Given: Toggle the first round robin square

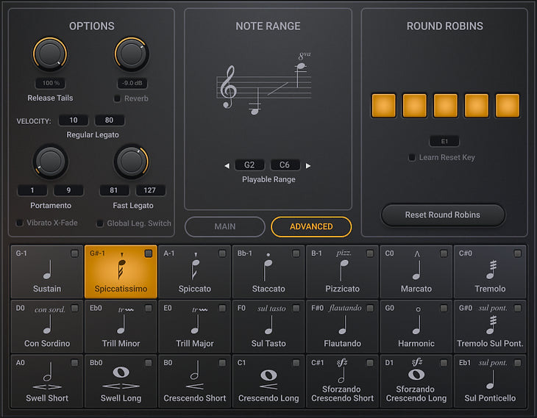Looking at the screenshot, I should (383, 106).
